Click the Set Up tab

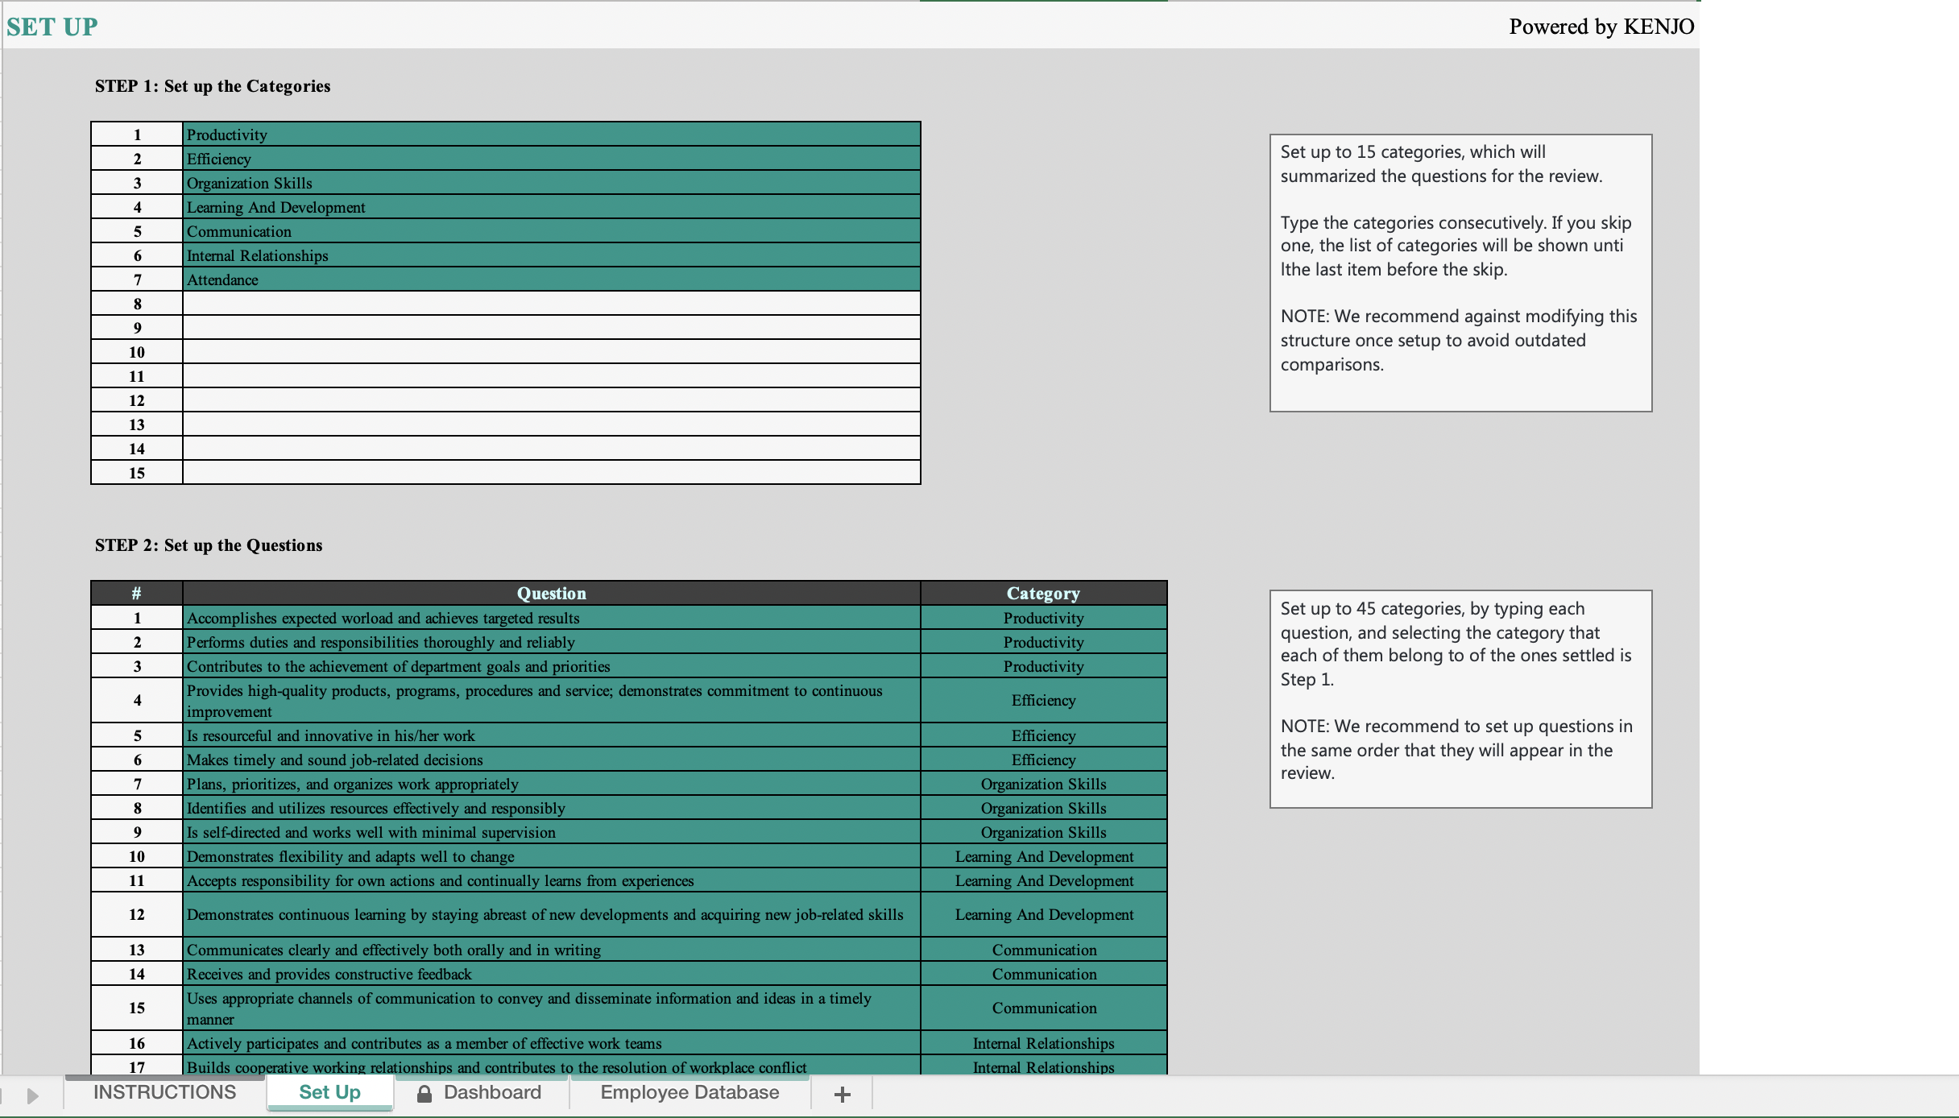point(329,1091)
